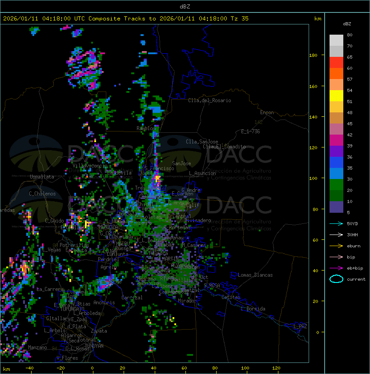370x374 pixels.
Task: Click the 'Ramblon' map label near top
Action: (x=146, y=128)
